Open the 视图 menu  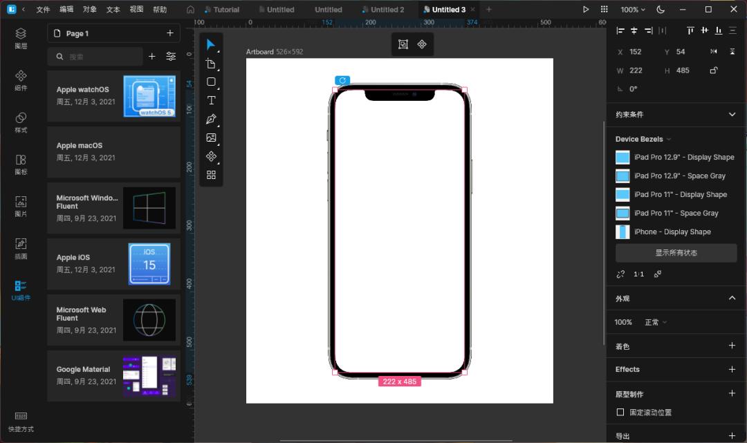click(x=136, y=9)
